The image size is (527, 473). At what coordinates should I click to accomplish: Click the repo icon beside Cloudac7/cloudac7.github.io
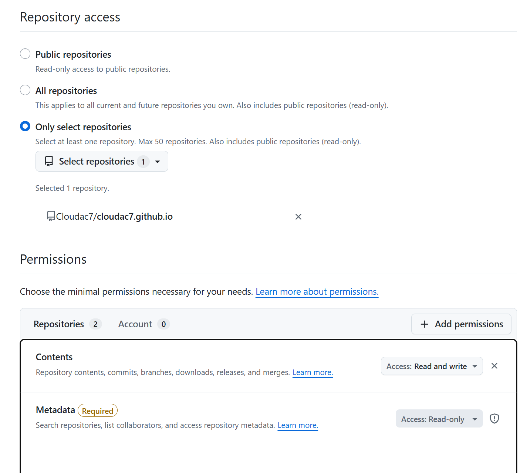pyautogui.click(x=51, y=216)
